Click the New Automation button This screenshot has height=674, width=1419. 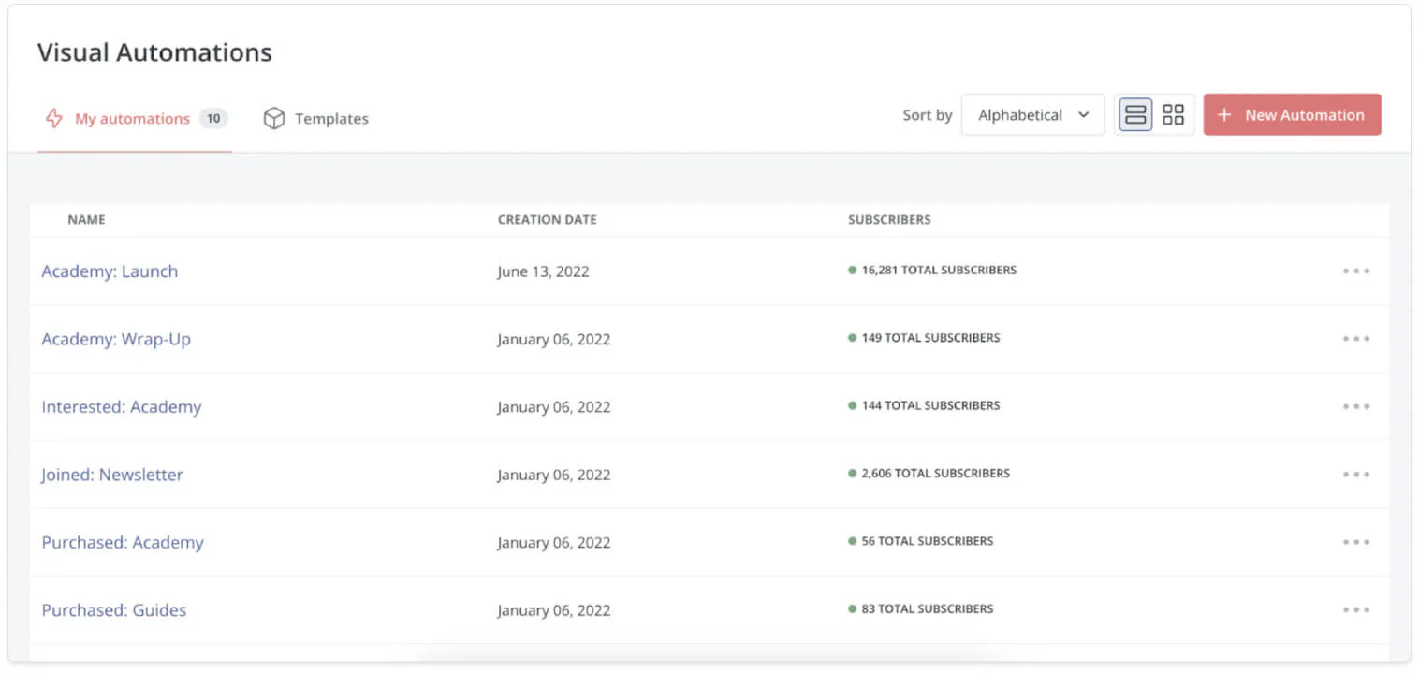1292,115
